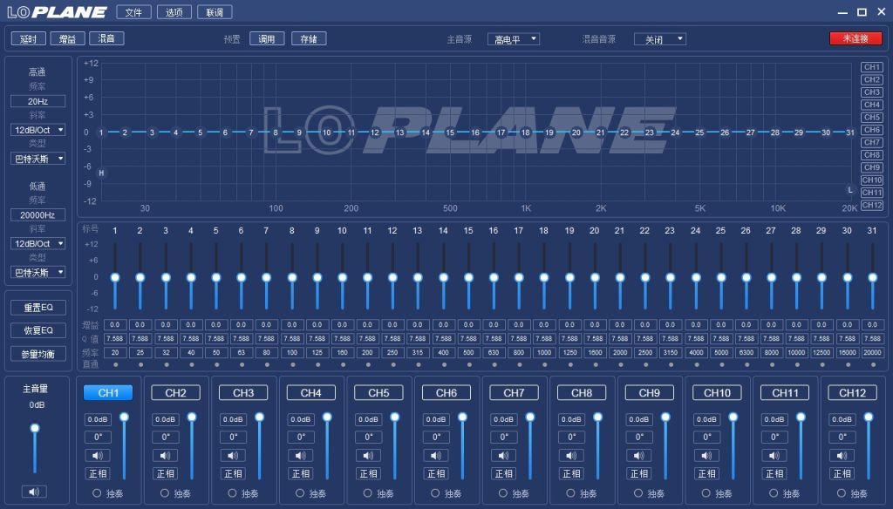This screenshot has height=509, width=893.
Task: Toggle the 直通 bypass dot for band 10
Action: [x=343, y=365]
